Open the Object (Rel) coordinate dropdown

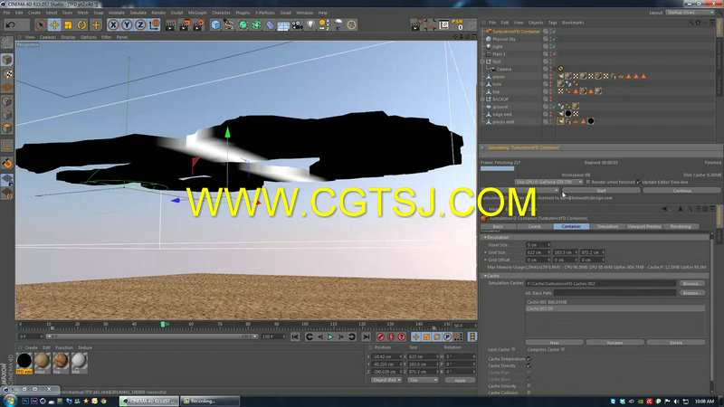(386, 380)
